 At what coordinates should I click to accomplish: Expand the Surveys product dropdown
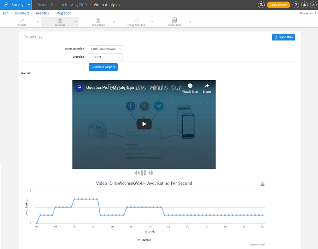(x=16, y=5)
